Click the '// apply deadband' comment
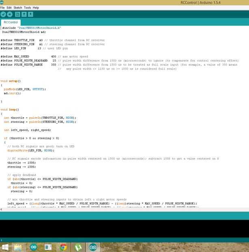This screenshot has height=252, width=249. coord(21,175)
